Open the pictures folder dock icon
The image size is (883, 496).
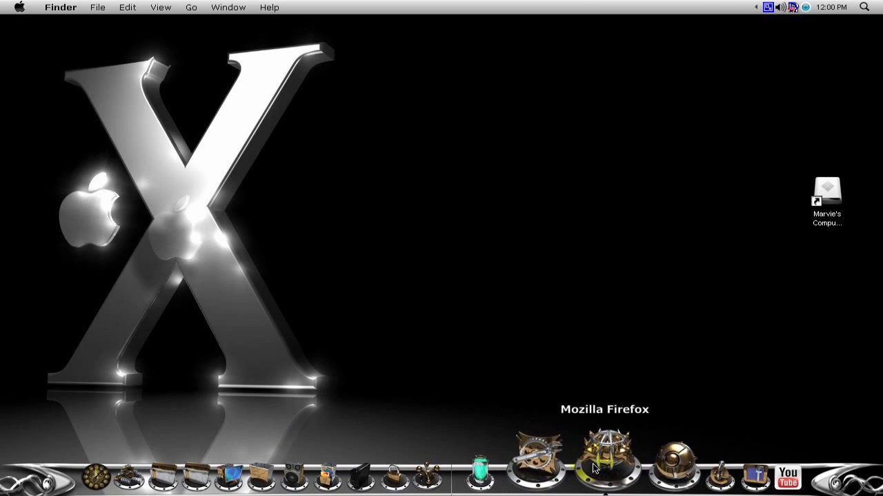point(328,477)
